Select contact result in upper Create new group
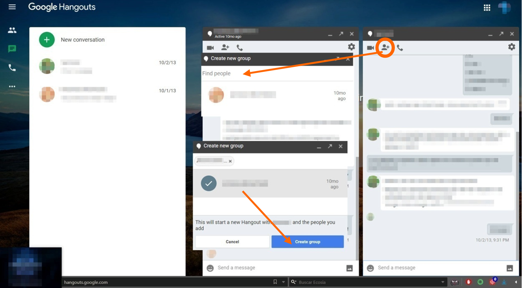Viewport: 522px width, 288px height. pos(278,95)
